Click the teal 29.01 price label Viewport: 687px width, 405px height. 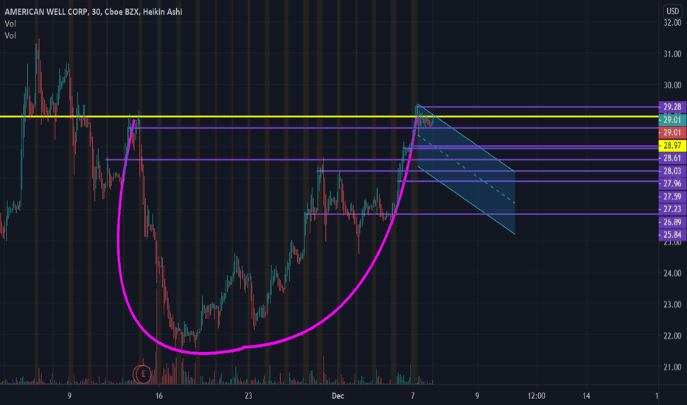click(x=672, y=120)
